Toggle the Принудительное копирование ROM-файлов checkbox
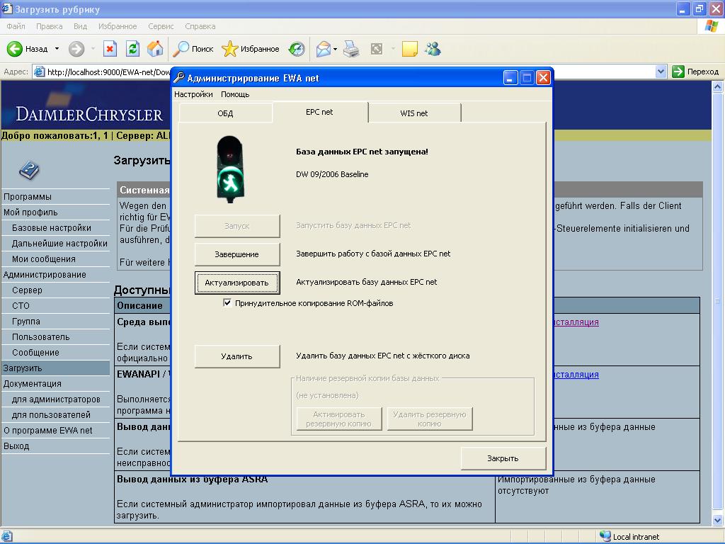The height and width of the screenshot is (544, 725). [227, 303]
